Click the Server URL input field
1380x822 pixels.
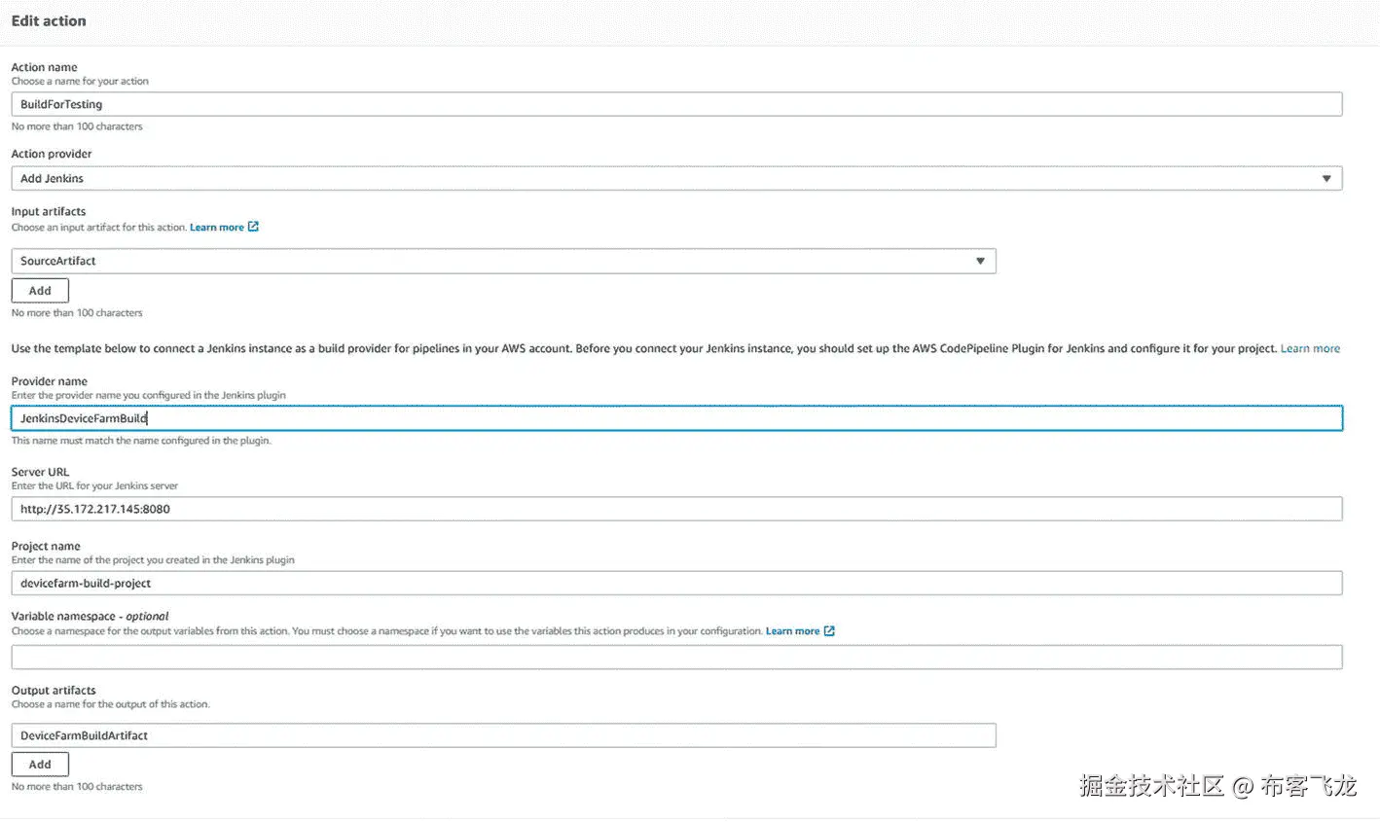(x=676, y=509)
